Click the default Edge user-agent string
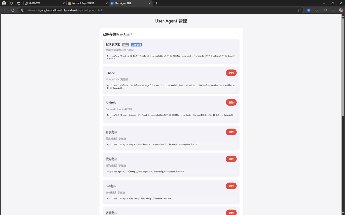The height and width of the screenshot is (215, 345). point(171,57)
